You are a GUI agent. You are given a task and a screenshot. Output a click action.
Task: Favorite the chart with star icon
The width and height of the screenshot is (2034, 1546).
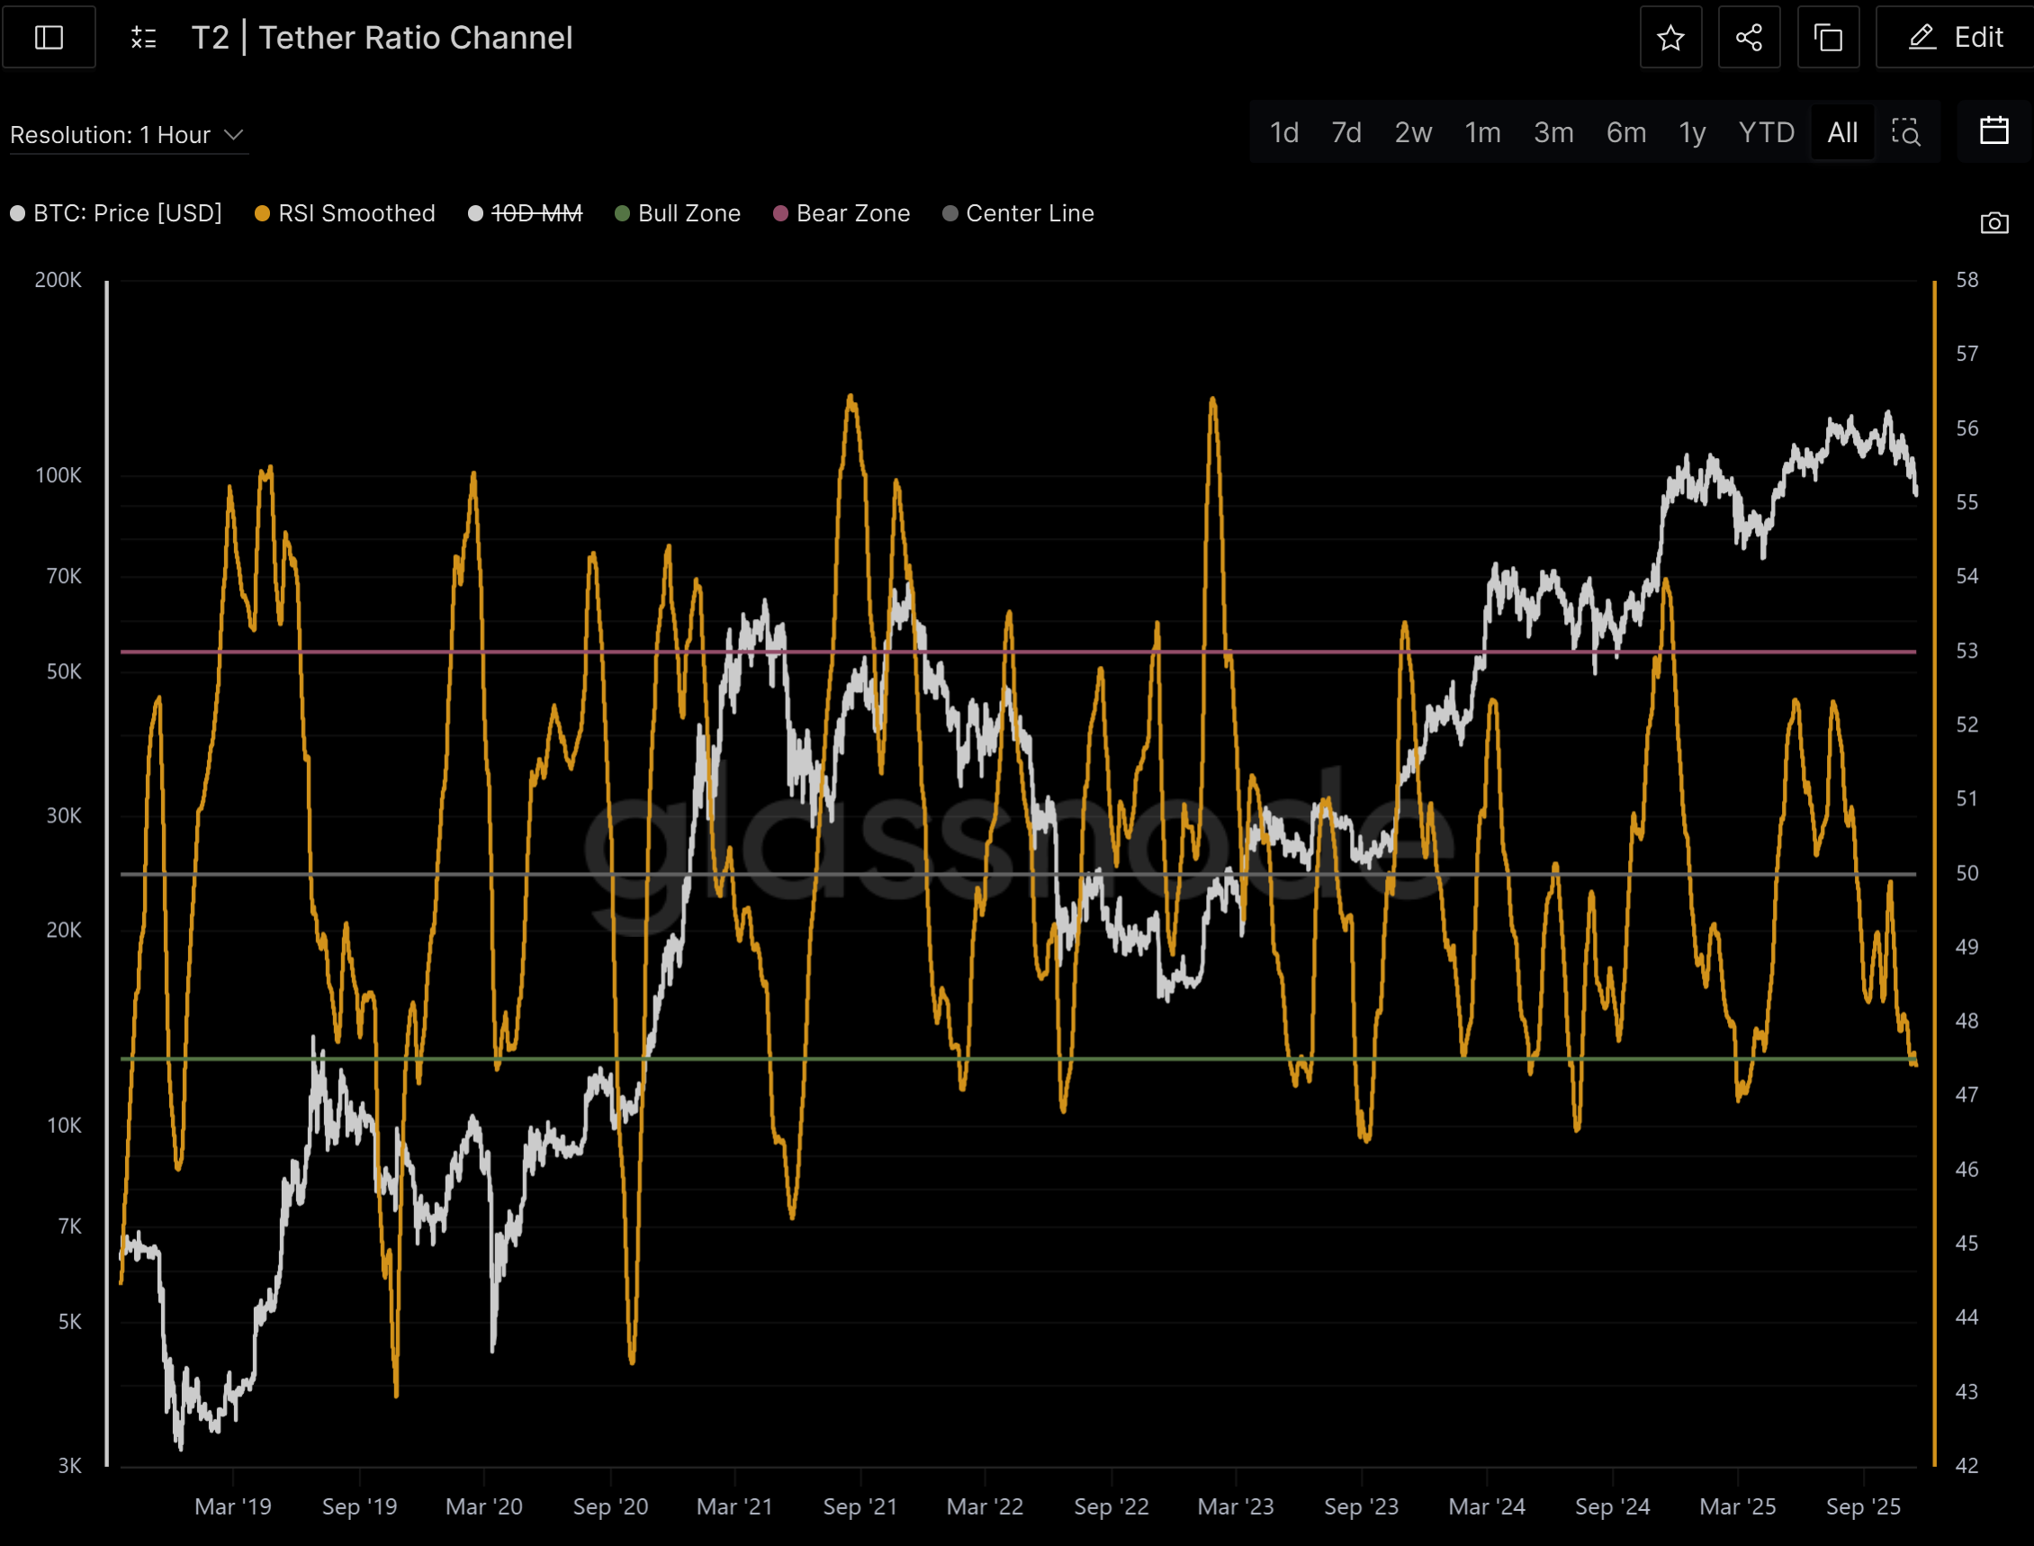(1670, 38)
